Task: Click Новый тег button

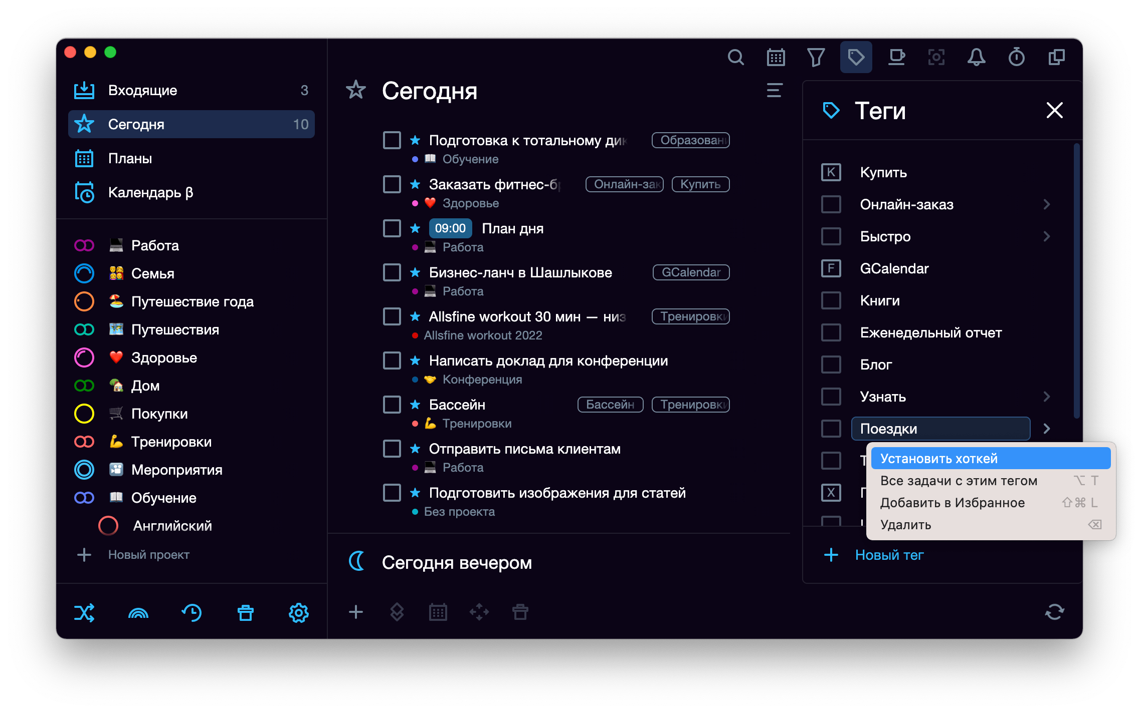Action: click(x=874, y=555)
